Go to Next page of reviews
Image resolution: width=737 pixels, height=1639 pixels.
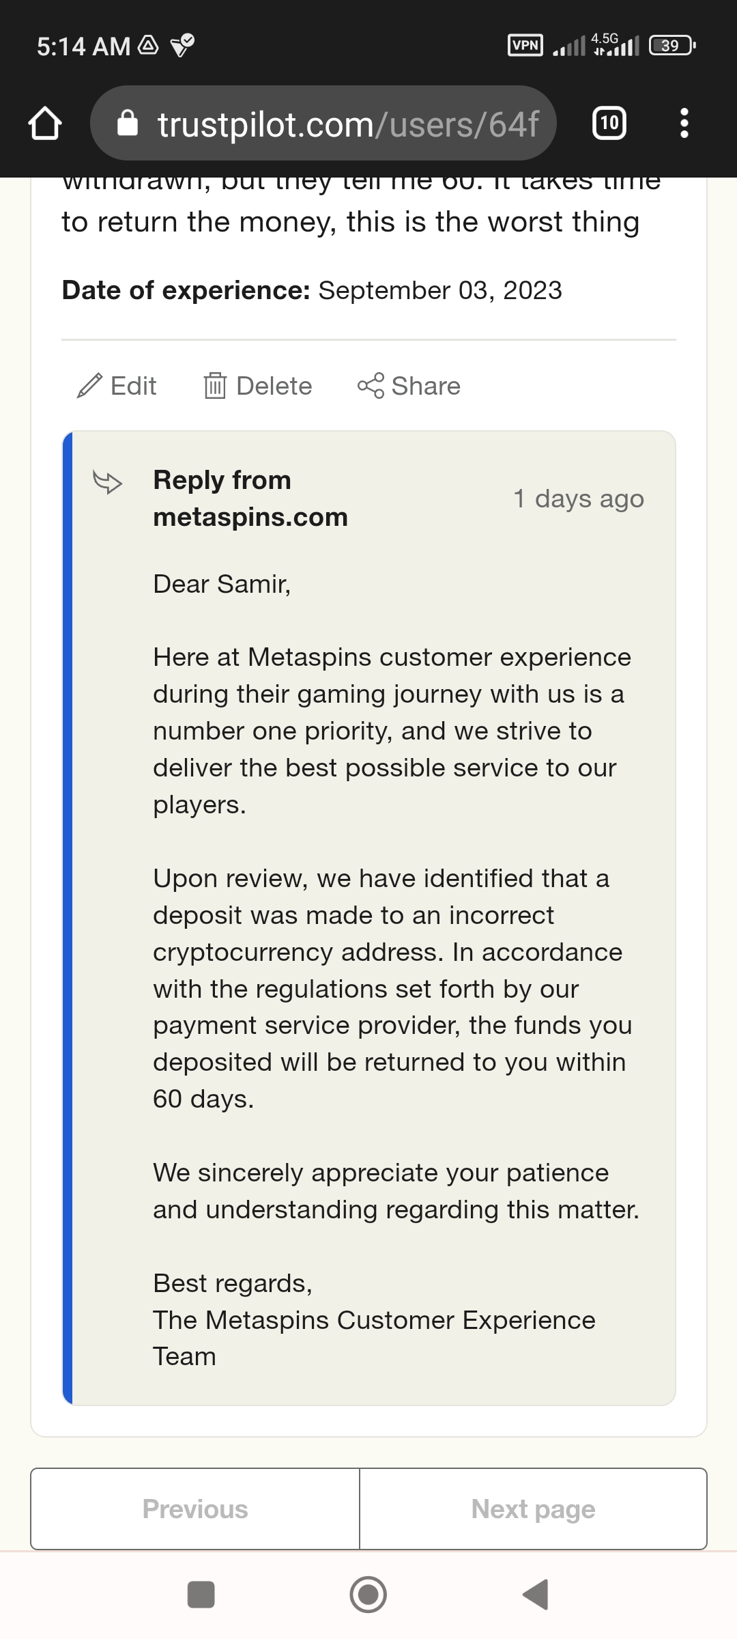pyautogui.click(x=533, y=1509)
